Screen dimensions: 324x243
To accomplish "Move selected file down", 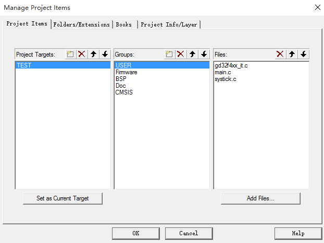I will [303, 55].
